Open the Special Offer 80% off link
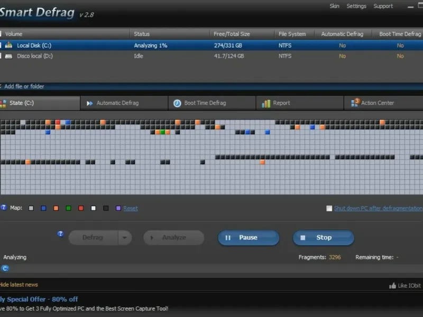The image size is (423, 317). [x=39, y=299]
